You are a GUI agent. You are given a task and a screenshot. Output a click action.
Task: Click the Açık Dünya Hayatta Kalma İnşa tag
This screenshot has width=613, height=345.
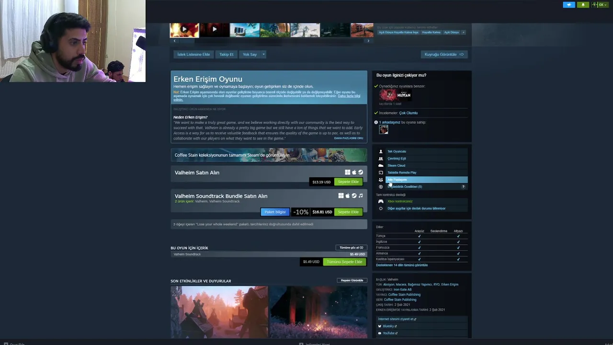click(398, 32)
